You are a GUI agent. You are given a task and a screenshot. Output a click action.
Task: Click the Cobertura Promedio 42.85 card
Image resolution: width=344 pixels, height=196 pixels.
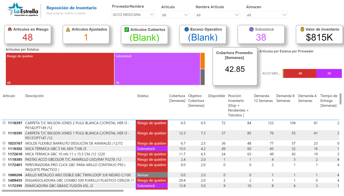click(x=235, y=66)
